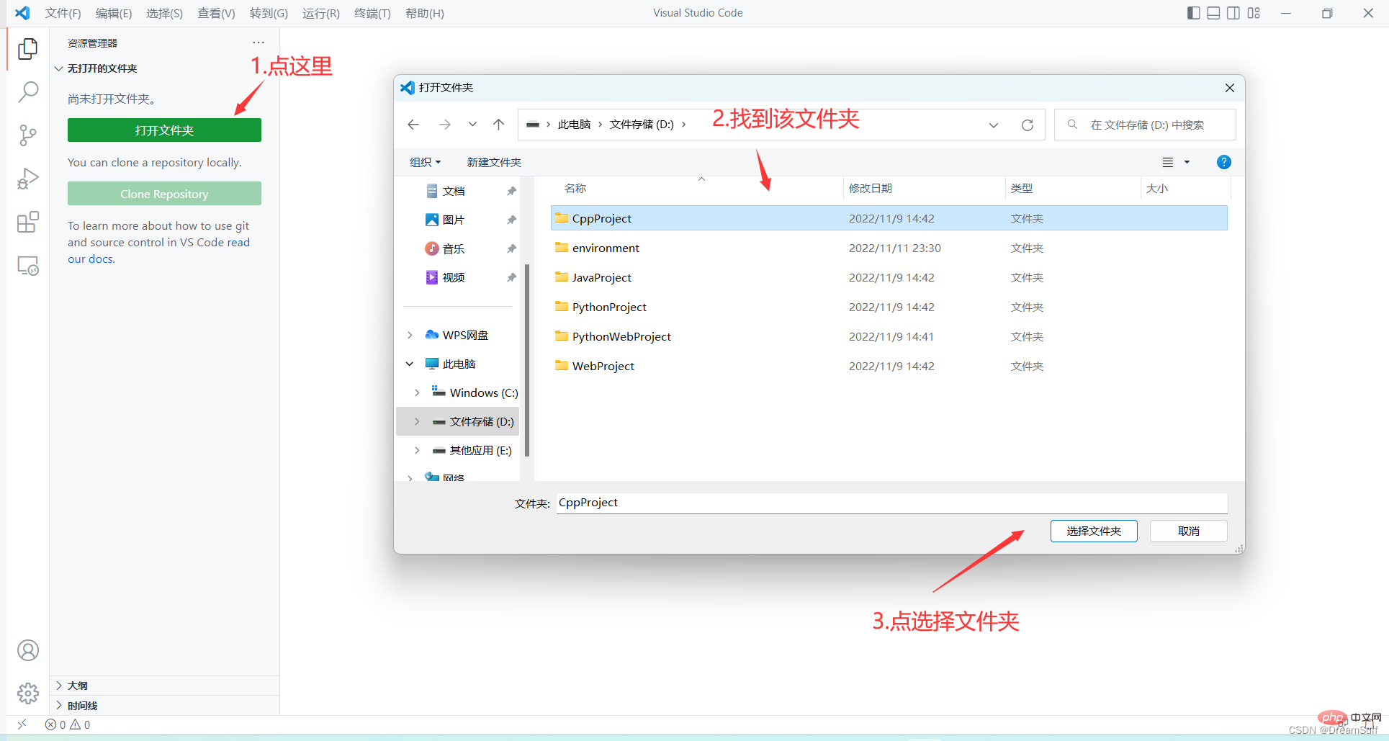This screenshot has height=741, width=1389.
Task: Open the Accounts icon near the bottom
Action: pyautogui.click(x=27, y=650)
